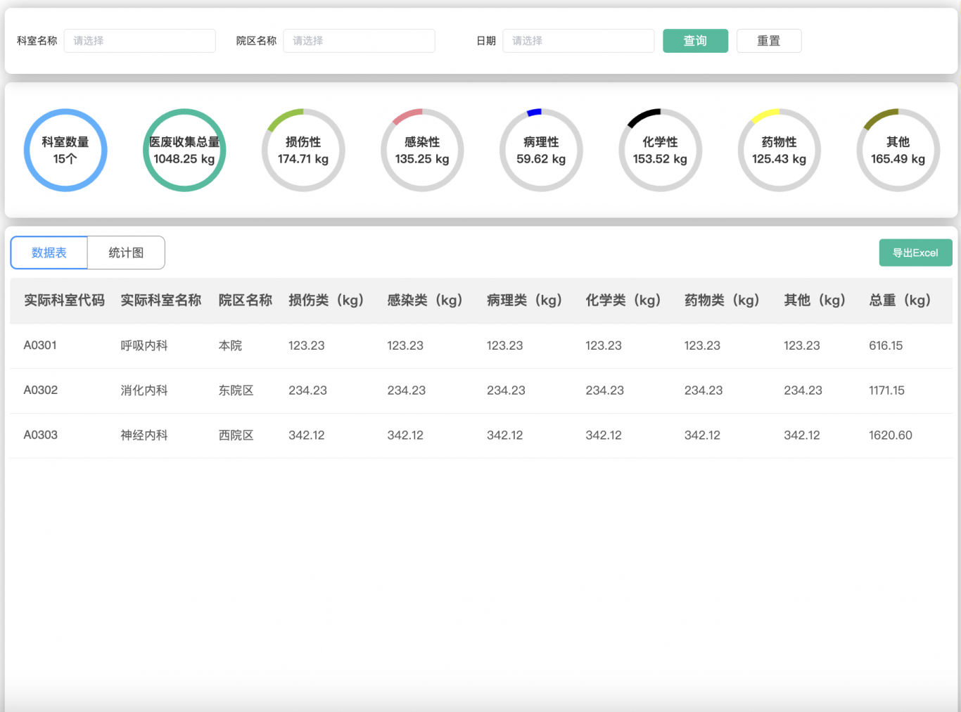Click the 医废收集总量 1048.25 kg ring
Screen dimensions: 961x712
[184, 150]
